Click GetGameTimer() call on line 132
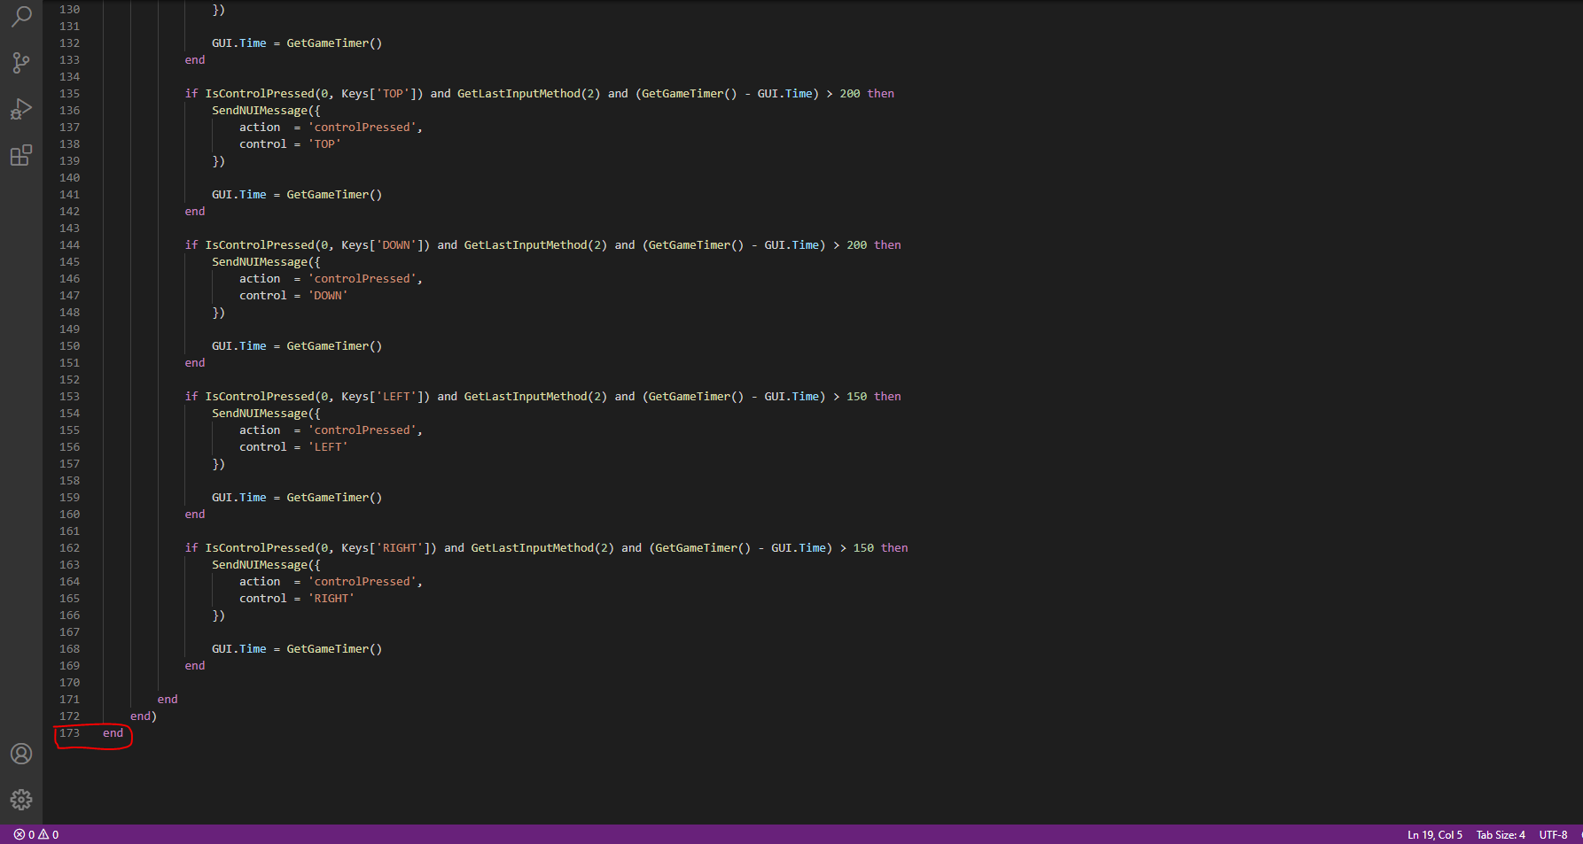This screenshot has width=1583, height=844. click(x=333, y=43)
